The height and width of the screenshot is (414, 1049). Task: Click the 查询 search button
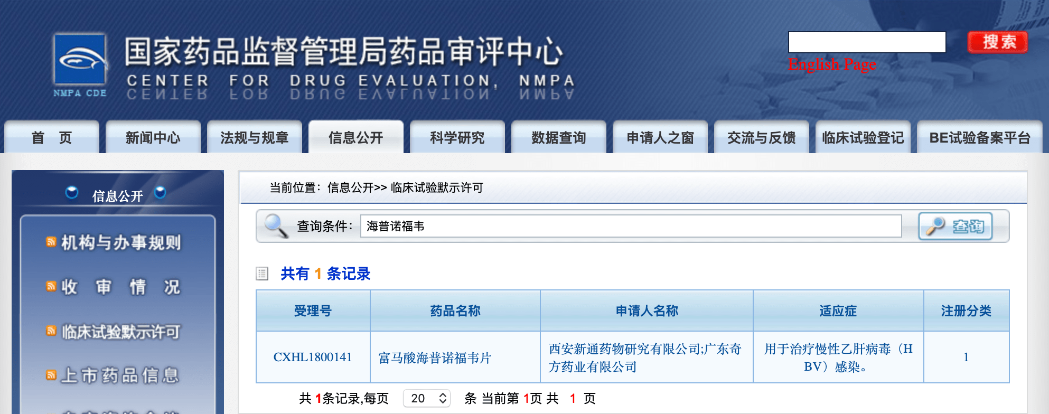point(956,226)
